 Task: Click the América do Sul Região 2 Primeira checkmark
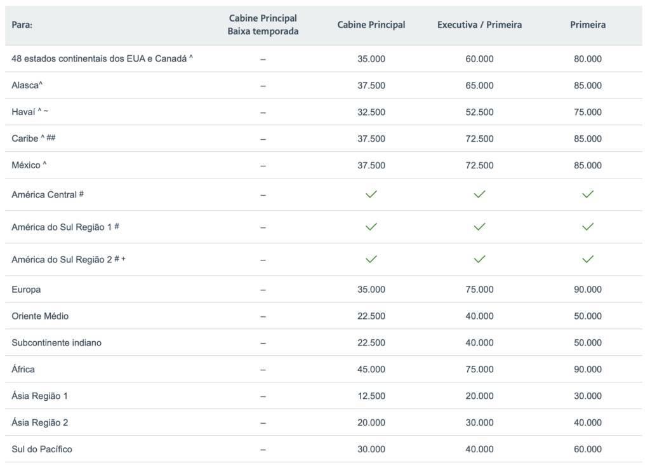click(x=587, y=259)
